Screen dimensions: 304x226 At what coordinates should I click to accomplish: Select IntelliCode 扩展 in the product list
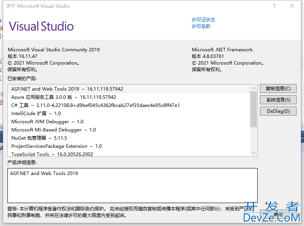tap(36, 114)
